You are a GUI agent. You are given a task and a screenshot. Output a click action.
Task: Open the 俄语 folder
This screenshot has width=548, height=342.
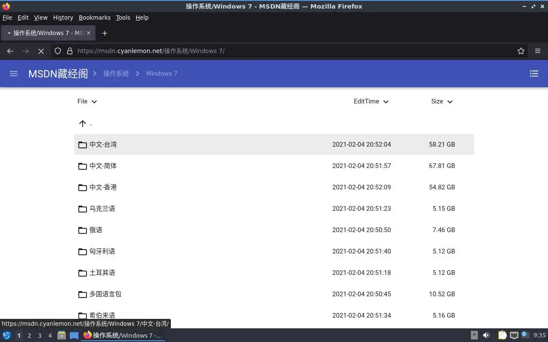point(274,230)
